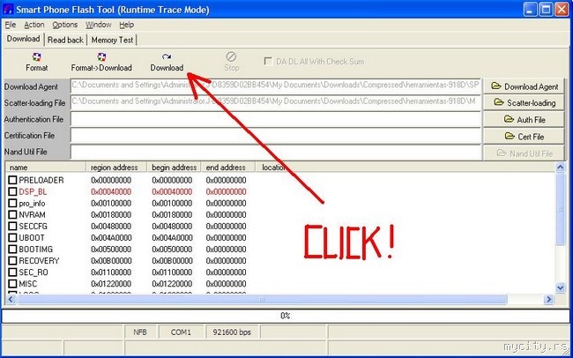Screen dimensions: 573x358
Task: Click BOOTIMG begin address 0x00500000
Action: pos(172,249)
